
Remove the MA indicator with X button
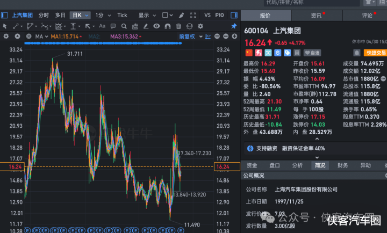28,37
